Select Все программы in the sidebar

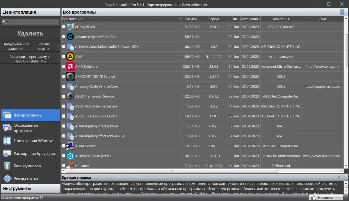[x=31, y=115]
